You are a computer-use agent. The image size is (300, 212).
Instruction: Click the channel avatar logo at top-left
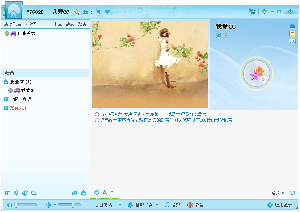(14, 10)
